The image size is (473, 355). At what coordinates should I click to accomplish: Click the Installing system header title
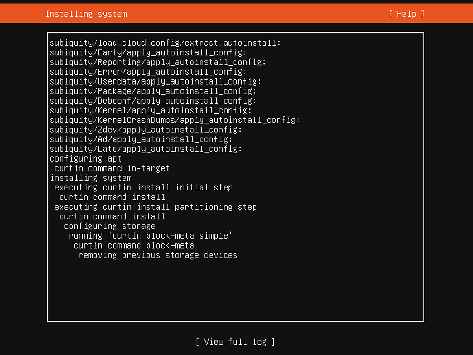coord(86,14)
